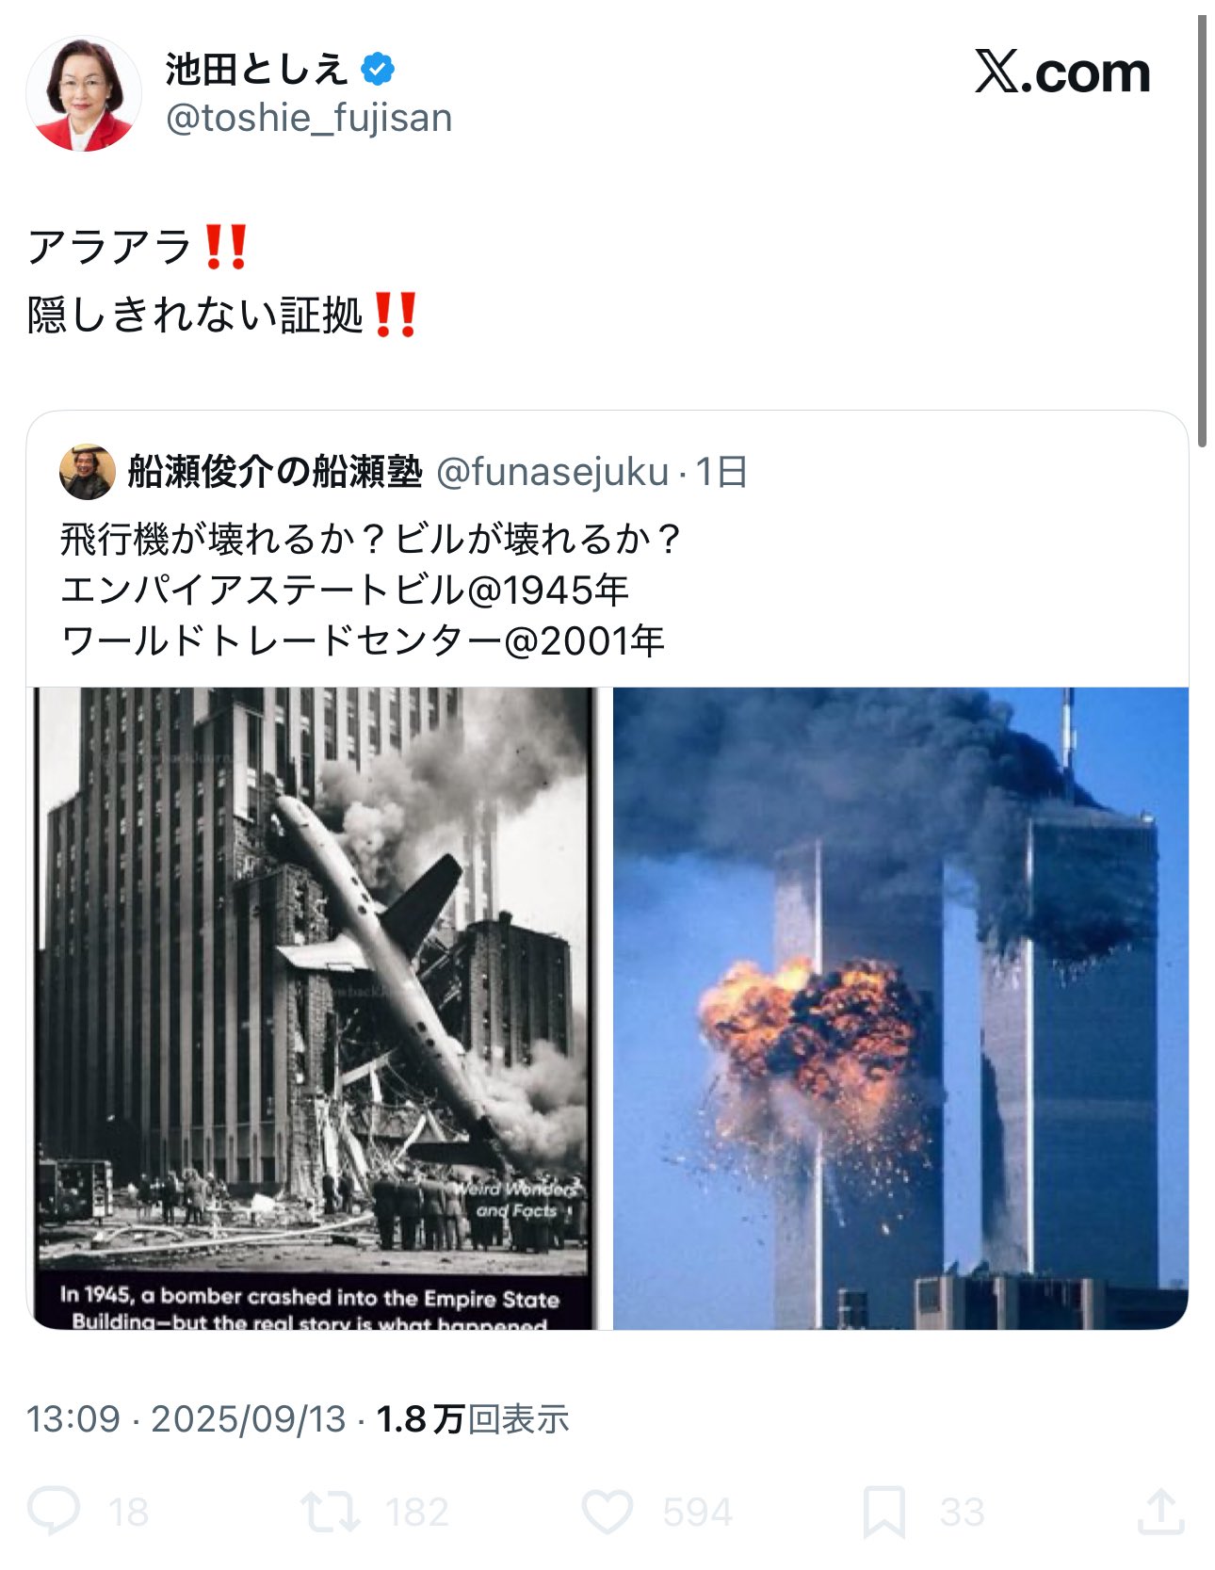Bookmark the post with the bookmark icon
Image resolution: width=1215 pixels, height=1570 pixels.
(884, 1511)
